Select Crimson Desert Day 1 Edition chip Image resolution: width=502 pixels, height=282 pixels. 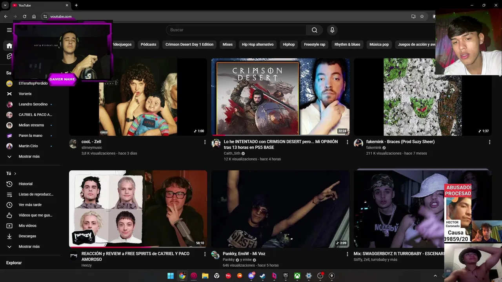click(189, 44)
